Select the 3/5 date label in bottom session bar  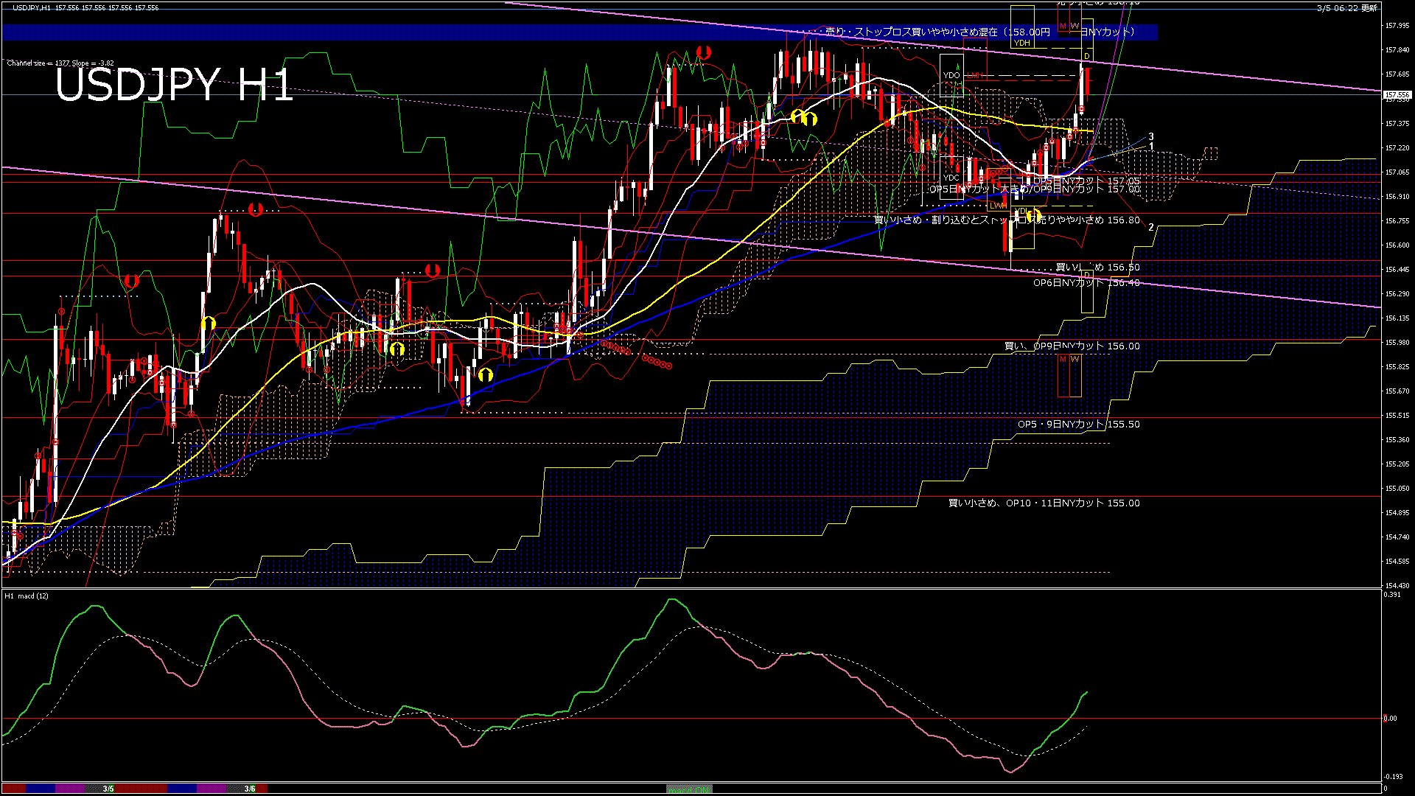(108, 789)
